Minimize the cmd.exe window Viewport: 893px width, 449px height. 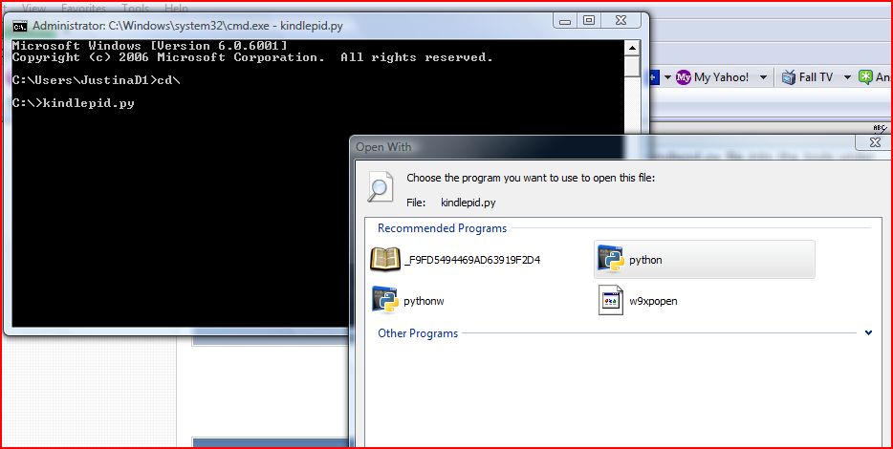coord(564,20)
